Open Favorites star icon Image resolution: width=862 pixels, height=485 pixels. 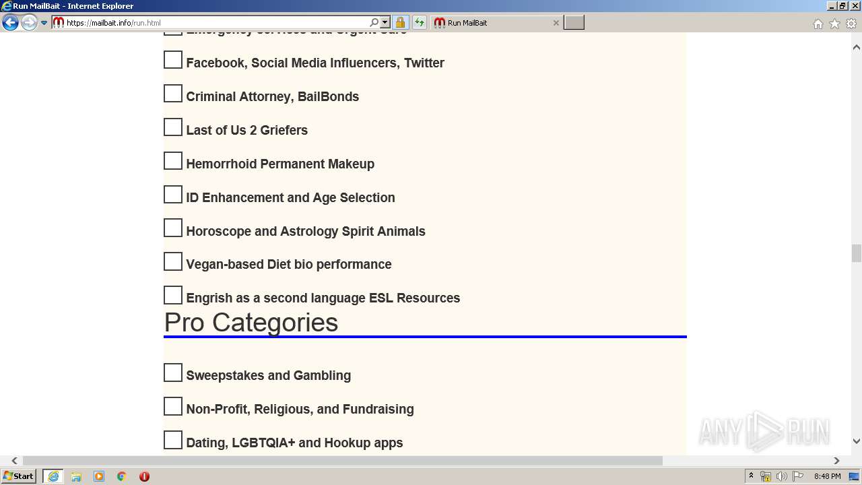834,24
